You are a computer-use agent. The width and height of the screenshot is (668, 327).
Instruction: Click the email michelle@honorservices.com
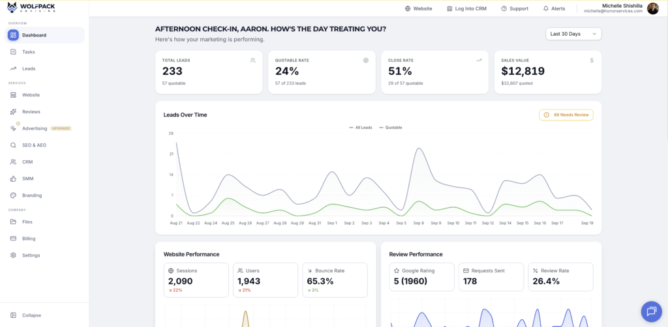point(613,11)
